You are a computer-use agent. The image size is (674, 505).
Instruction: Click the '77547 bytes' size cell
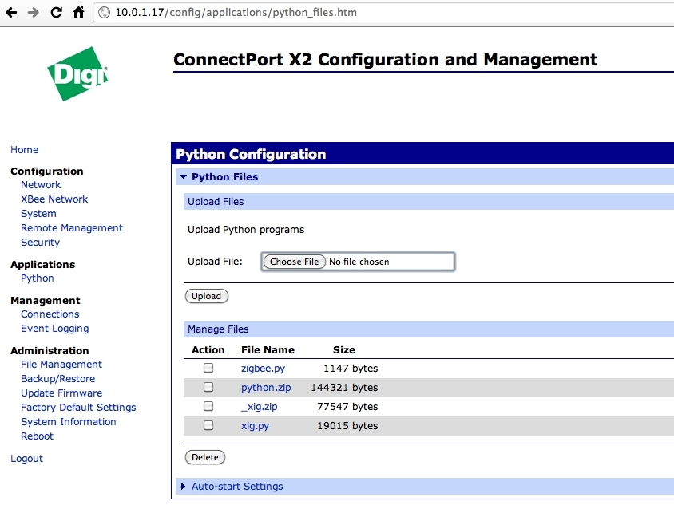click(347, 407)
